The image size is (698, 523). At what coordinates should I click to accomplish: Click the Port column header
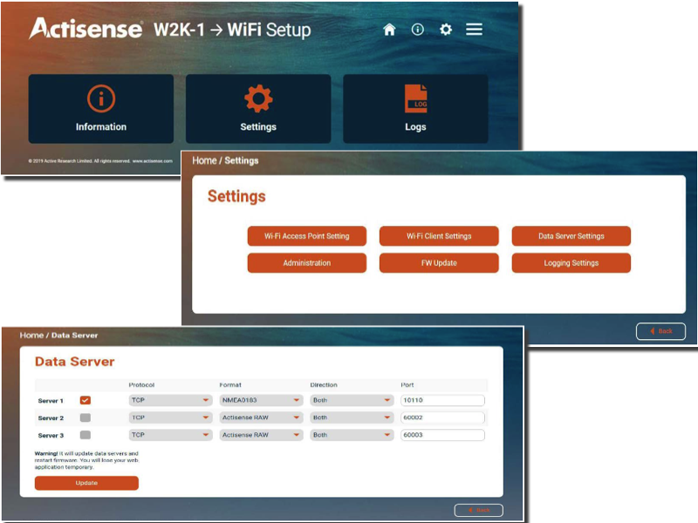[407, 384]
